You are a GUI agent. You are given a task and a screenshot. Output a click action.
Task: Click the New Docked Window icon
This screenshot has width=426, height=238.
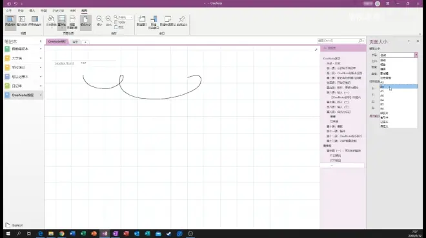click(154, 22)
